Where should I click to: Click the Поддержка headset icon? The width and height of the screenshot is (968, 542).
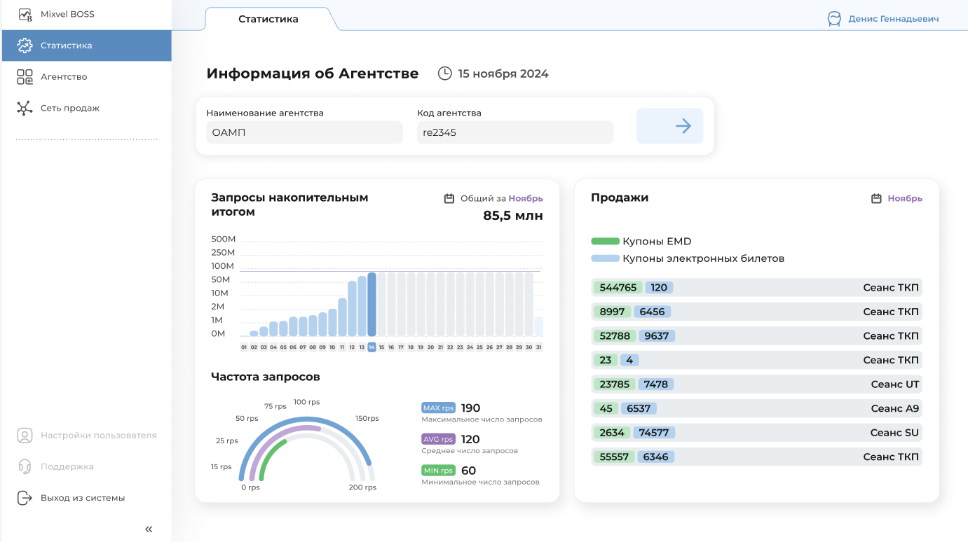coord(25,467)
